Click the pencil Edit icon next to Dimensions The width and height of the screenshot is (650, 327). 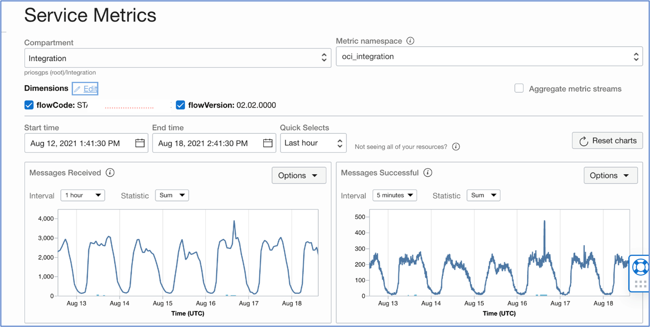pyautogui.click(x=77, y=89)
